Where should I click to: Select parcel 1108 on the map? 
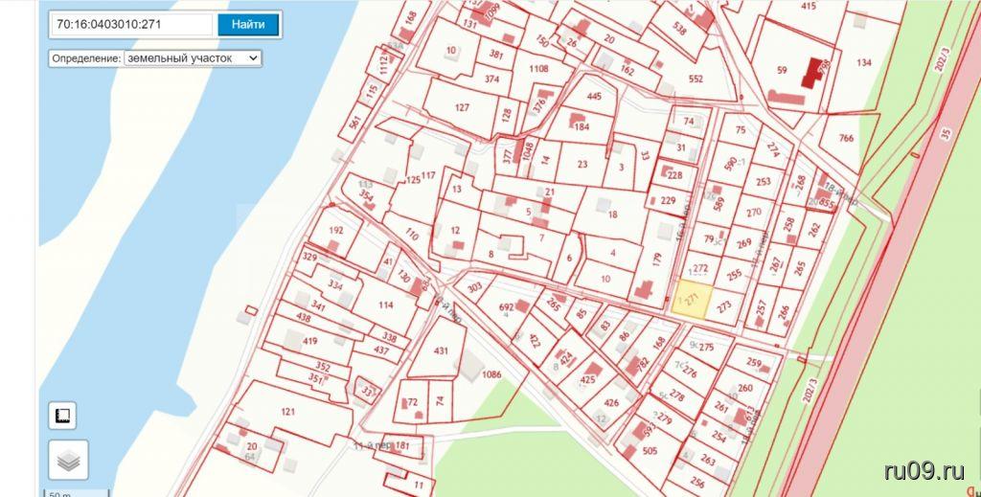[x=538, y=68]
